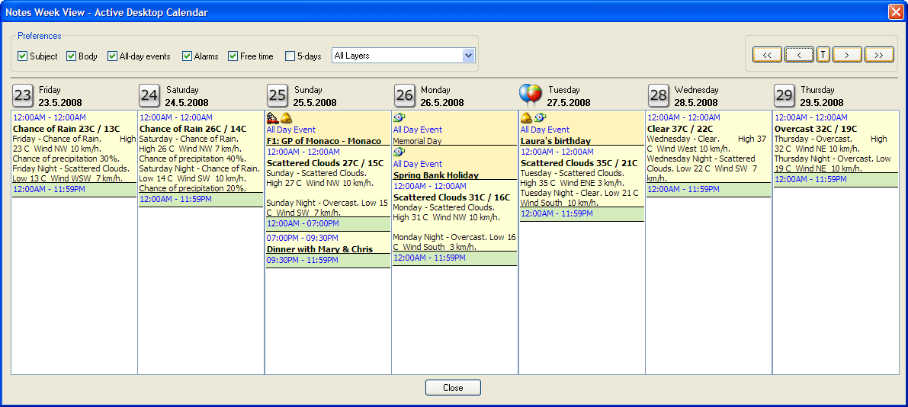Viewport: 908px width, 407px height.
Task: Click the recurrence icon above Spring Bank Holiday
Action: 399,152
